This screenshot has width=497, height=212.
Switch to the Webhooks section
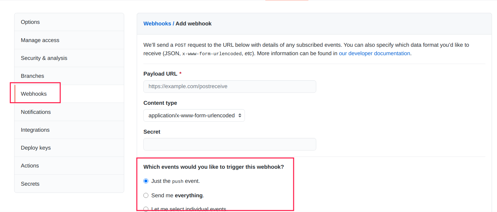pyautogui.click(x=34, y=93)
